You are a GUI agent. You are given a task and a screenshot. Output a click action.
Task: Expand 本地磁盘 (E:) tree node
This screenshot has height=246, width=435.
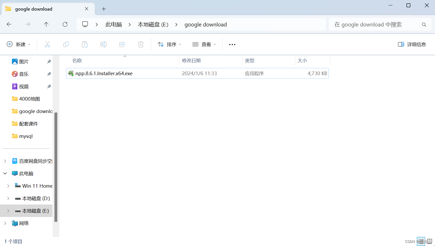click(x=8, y=211)
